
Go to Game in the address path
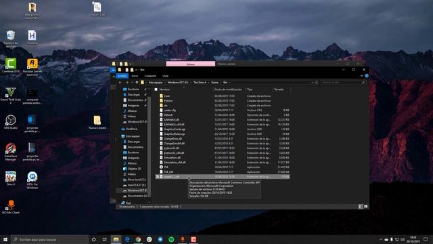[214, 83]
